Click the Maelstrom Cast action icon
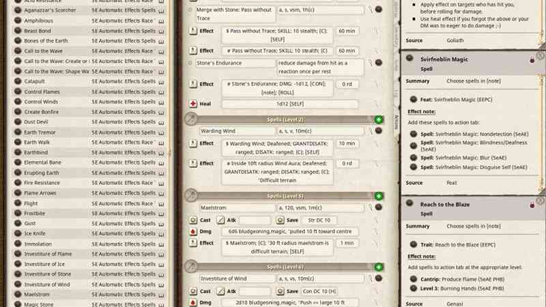Image resolution: width=546 pixels, height=307 pixels. [193, 220]
